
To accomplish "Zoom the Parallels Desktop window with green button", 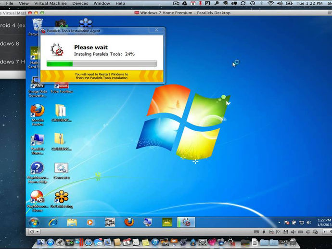I will pyautogui.click(x=42, y=12).
